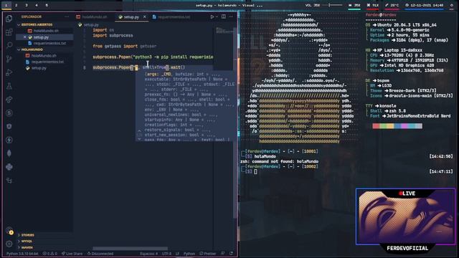Open the Extensions view icon
459x258 pixels.
(x=9, y=32)
